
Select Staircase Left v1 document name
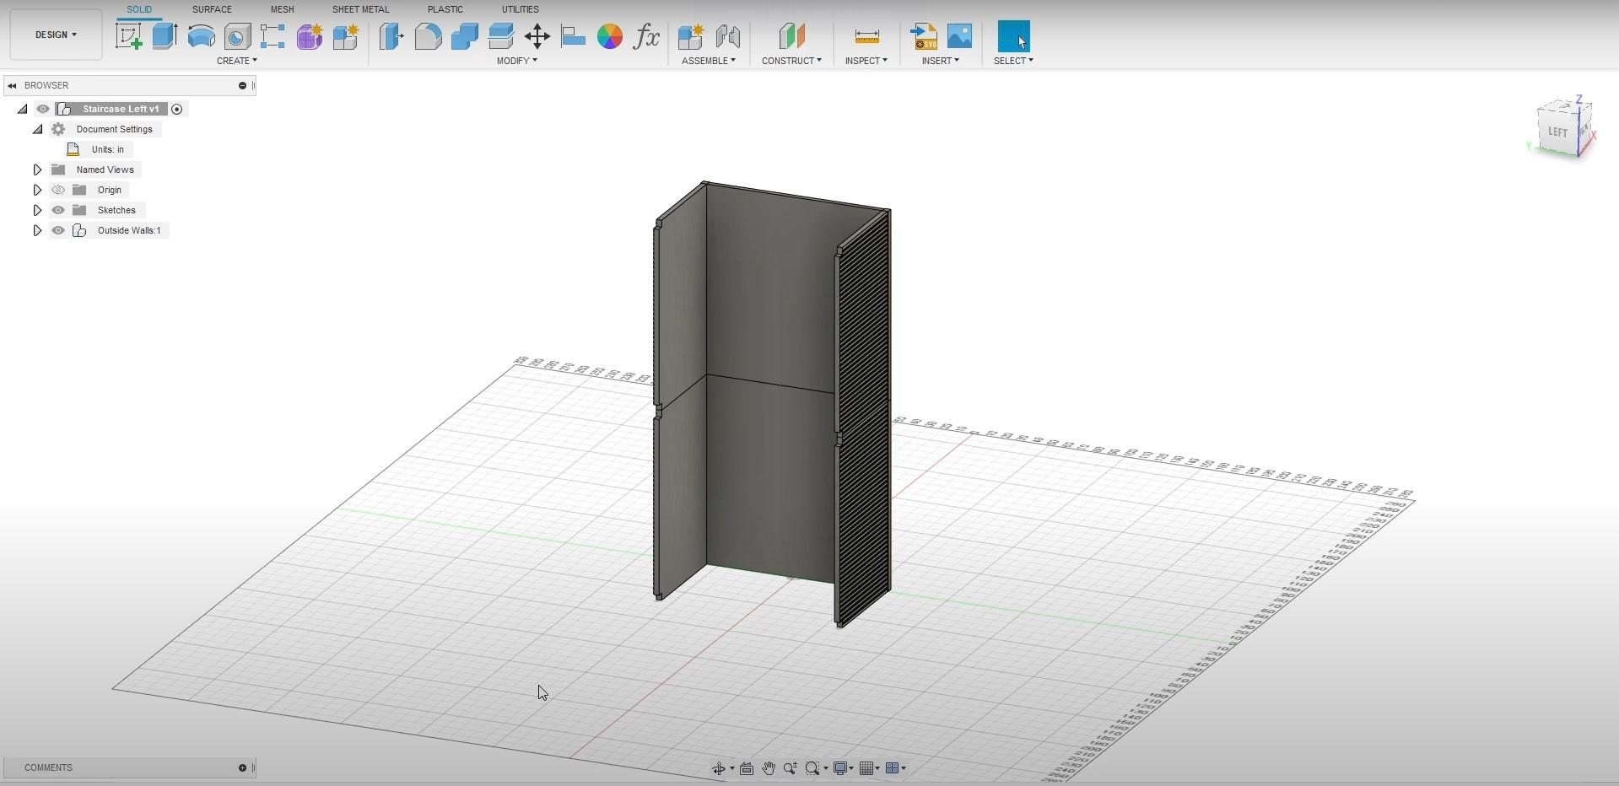tap(121, 109)
